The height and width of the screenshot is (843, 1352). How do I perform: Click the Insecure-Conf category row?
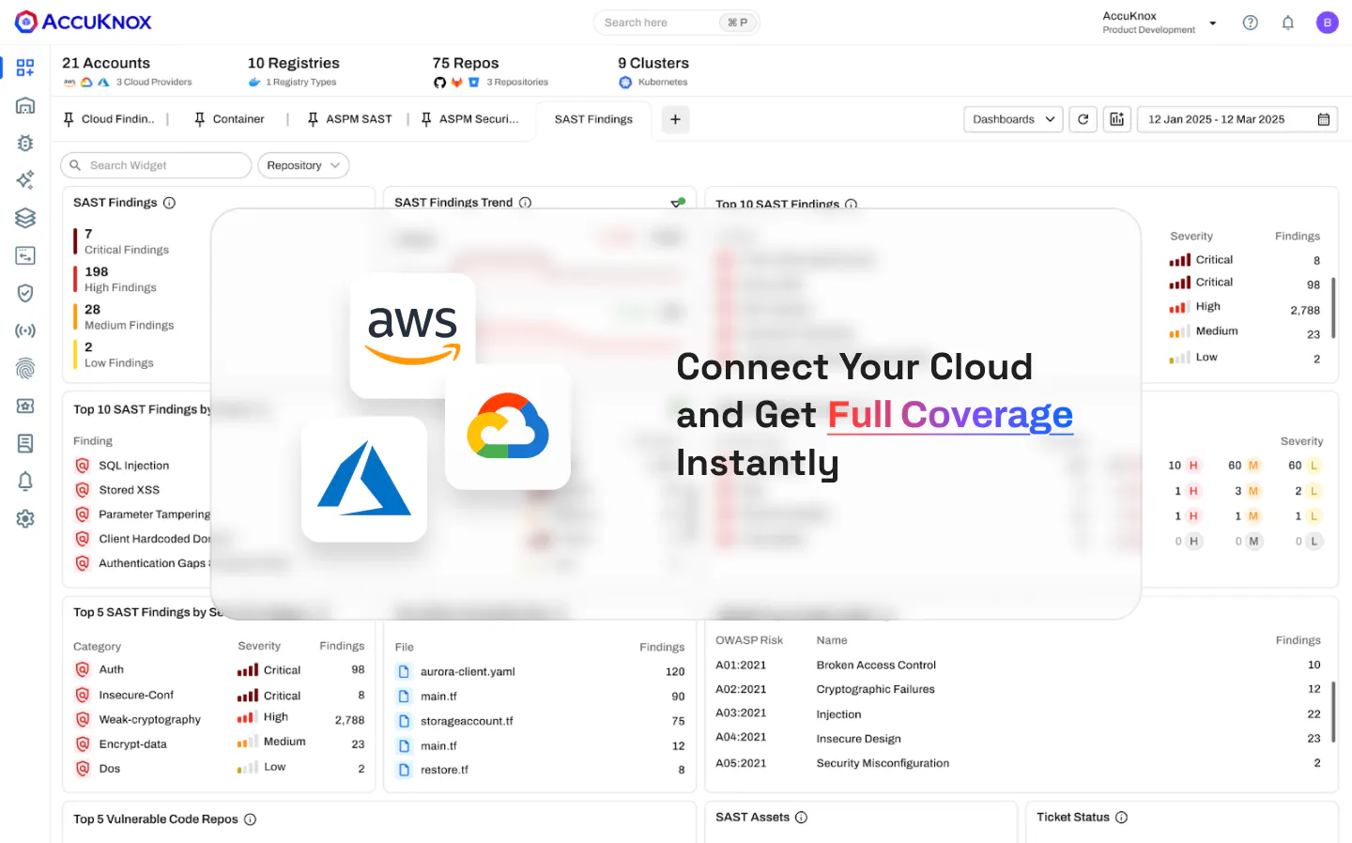pos(220,695)
